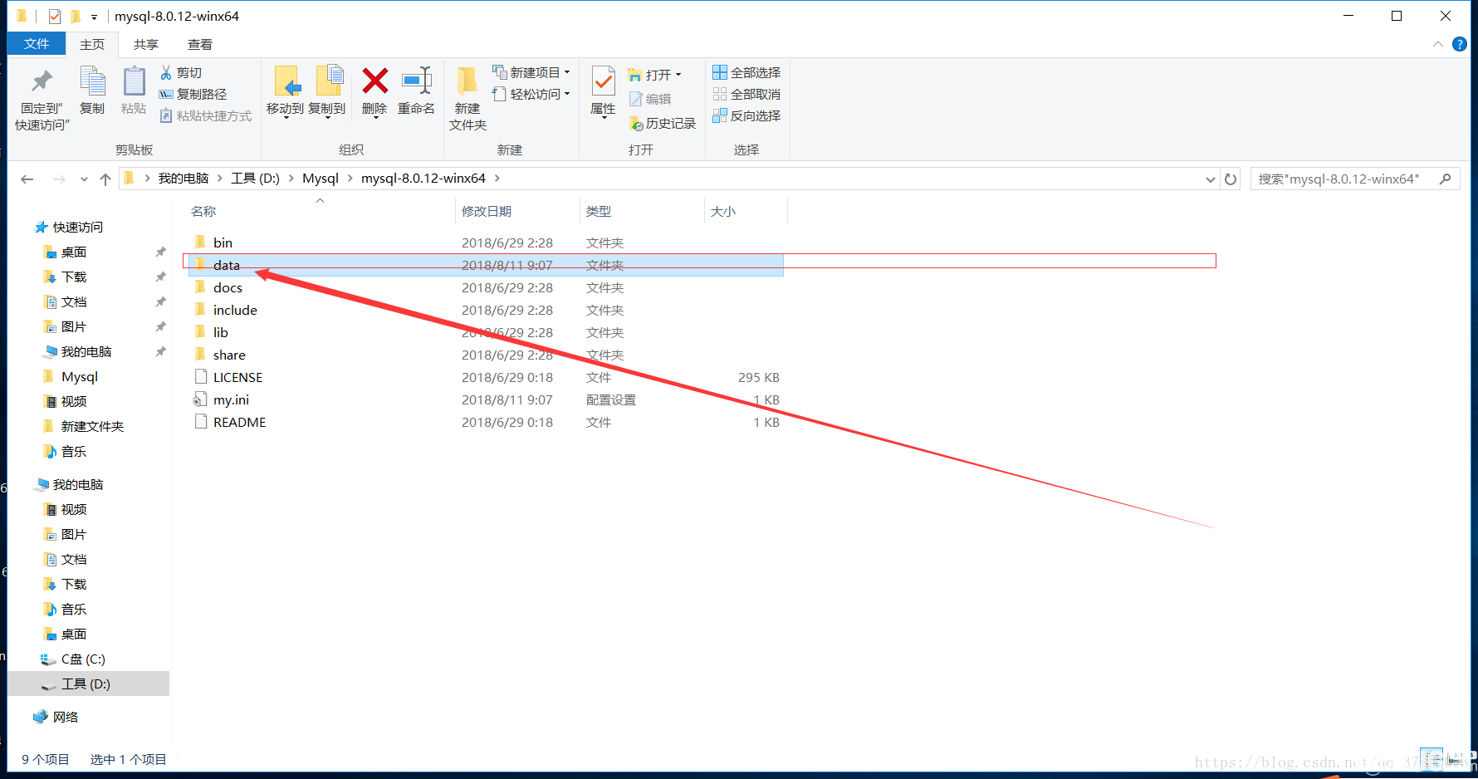Click Copy path (复制路径)
The height and width of the screenshot is (779, 1478).
click(193, 94)
